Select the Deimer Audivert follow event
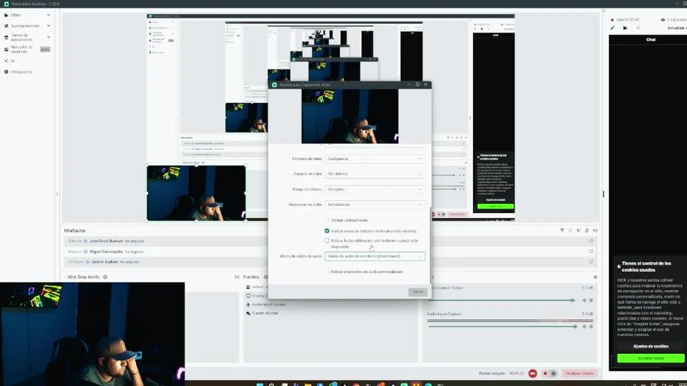Image resolution: width=687 pixels, height=386 pixels. (x=330, y=262)
